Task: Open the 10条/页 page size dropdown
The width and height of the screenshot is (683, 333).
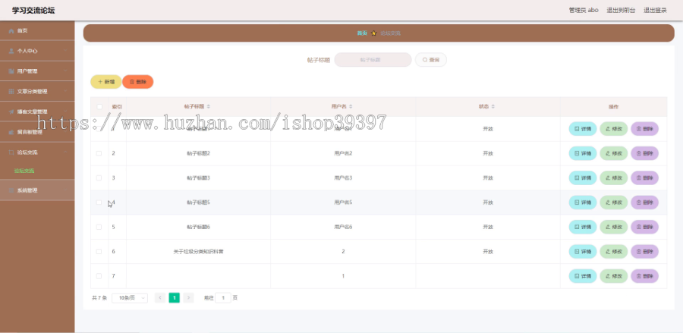Action: 130,298
